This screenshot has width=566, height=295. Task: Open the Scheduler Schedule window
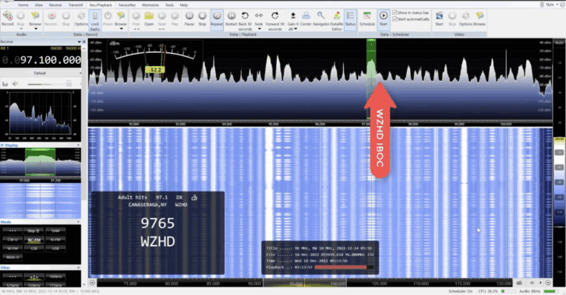[367, 19]
